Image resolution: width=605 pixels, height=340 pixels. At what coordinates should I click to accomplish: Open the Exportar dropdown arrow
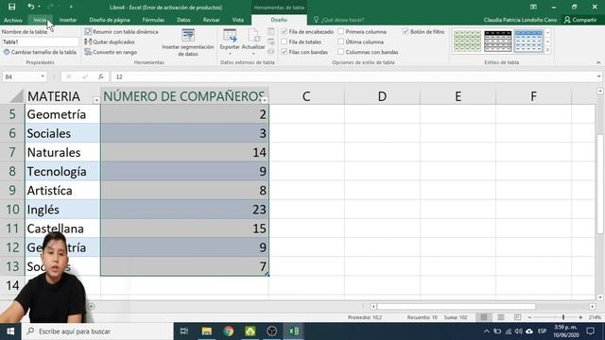[x=230, y=54]
